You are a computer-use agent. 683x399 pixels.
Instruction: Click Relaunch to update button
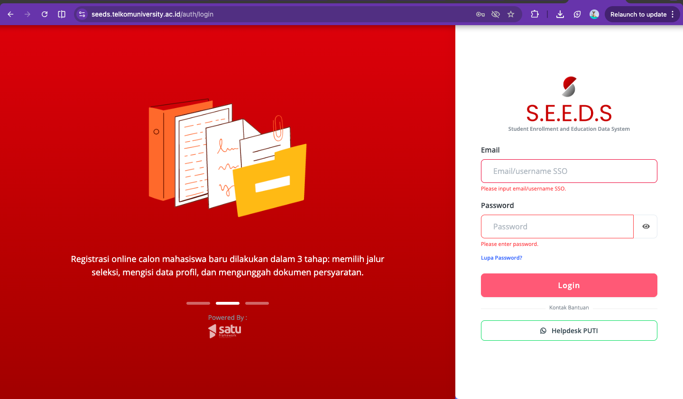pos(638,14)
